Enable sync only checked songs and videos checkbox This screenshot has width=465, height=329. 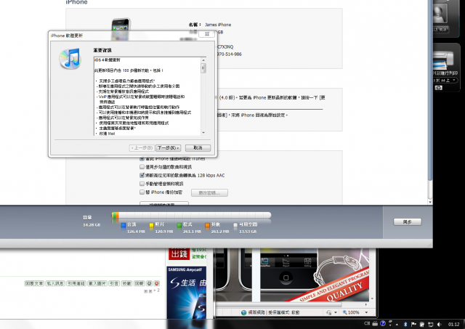[142, 167]
